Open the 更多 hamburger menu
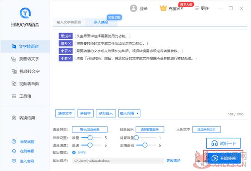This screenshot has height=171, width=251. pos(202,8)
